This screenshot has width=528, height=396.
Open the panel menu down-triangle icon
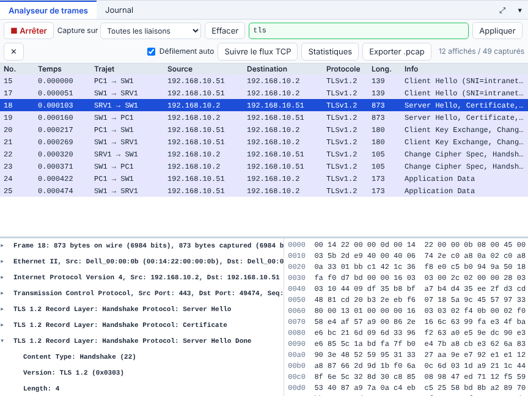(x=519, y=10)
